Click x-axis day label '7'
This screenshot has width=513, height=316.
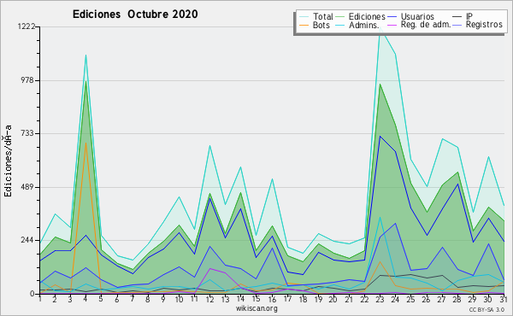(133, 299)
